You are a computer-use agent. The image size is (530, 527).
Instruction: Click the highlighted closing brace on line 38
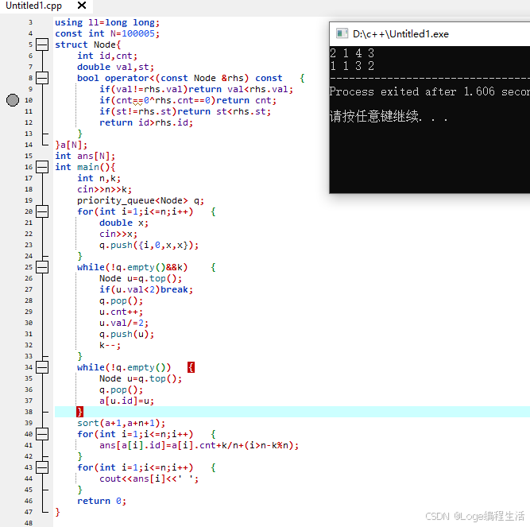[x=79, y=412]
